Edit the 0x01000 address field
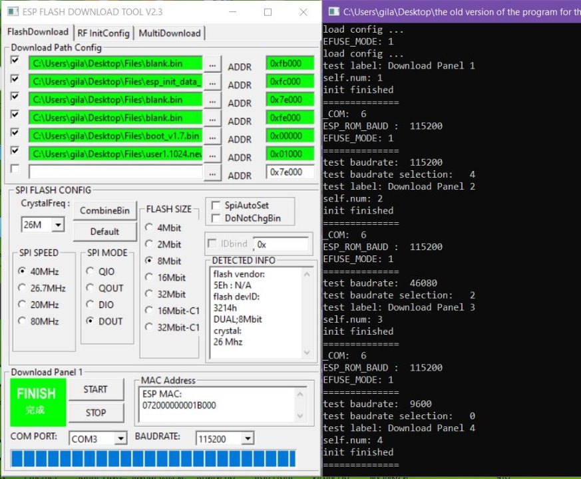 pyautogui.click(x=290, y=154)
